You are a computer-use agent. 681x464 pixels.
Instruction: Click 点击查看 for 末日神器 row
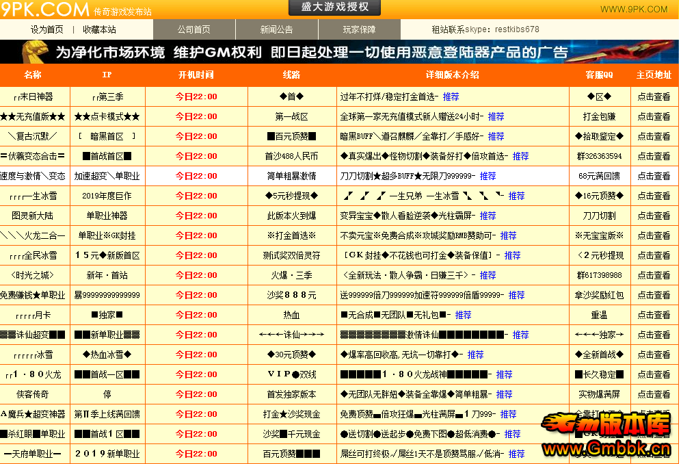point(654,96)
